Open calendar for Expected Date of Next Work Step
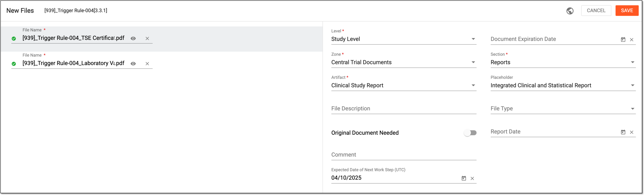This screenshot has height=195, width=644. click(x=464, y=178)
